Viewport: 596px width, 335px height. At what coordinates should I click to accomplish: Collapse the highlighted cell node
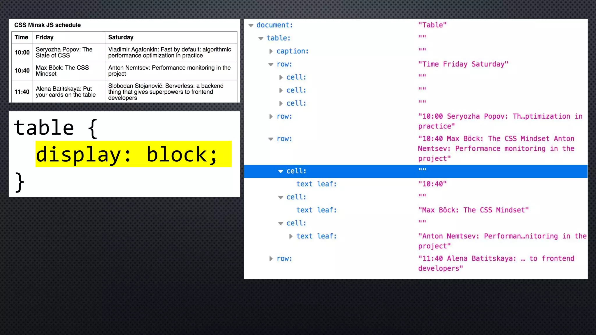coord(281,171)
